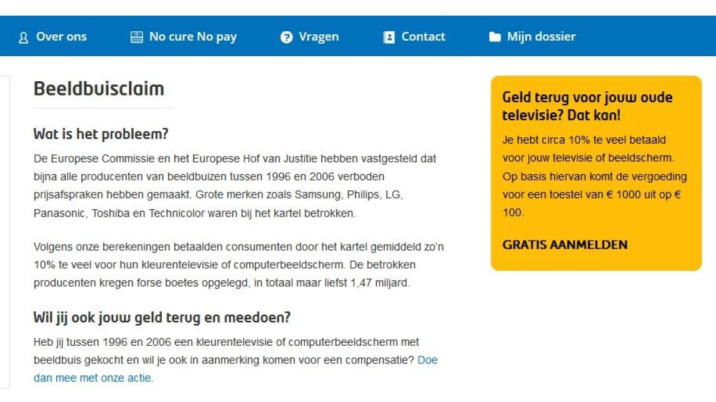Viewport: 716px width, 402px height.
Task: Click the person icon beside Over ons
Action: click(x=23, y=37)
